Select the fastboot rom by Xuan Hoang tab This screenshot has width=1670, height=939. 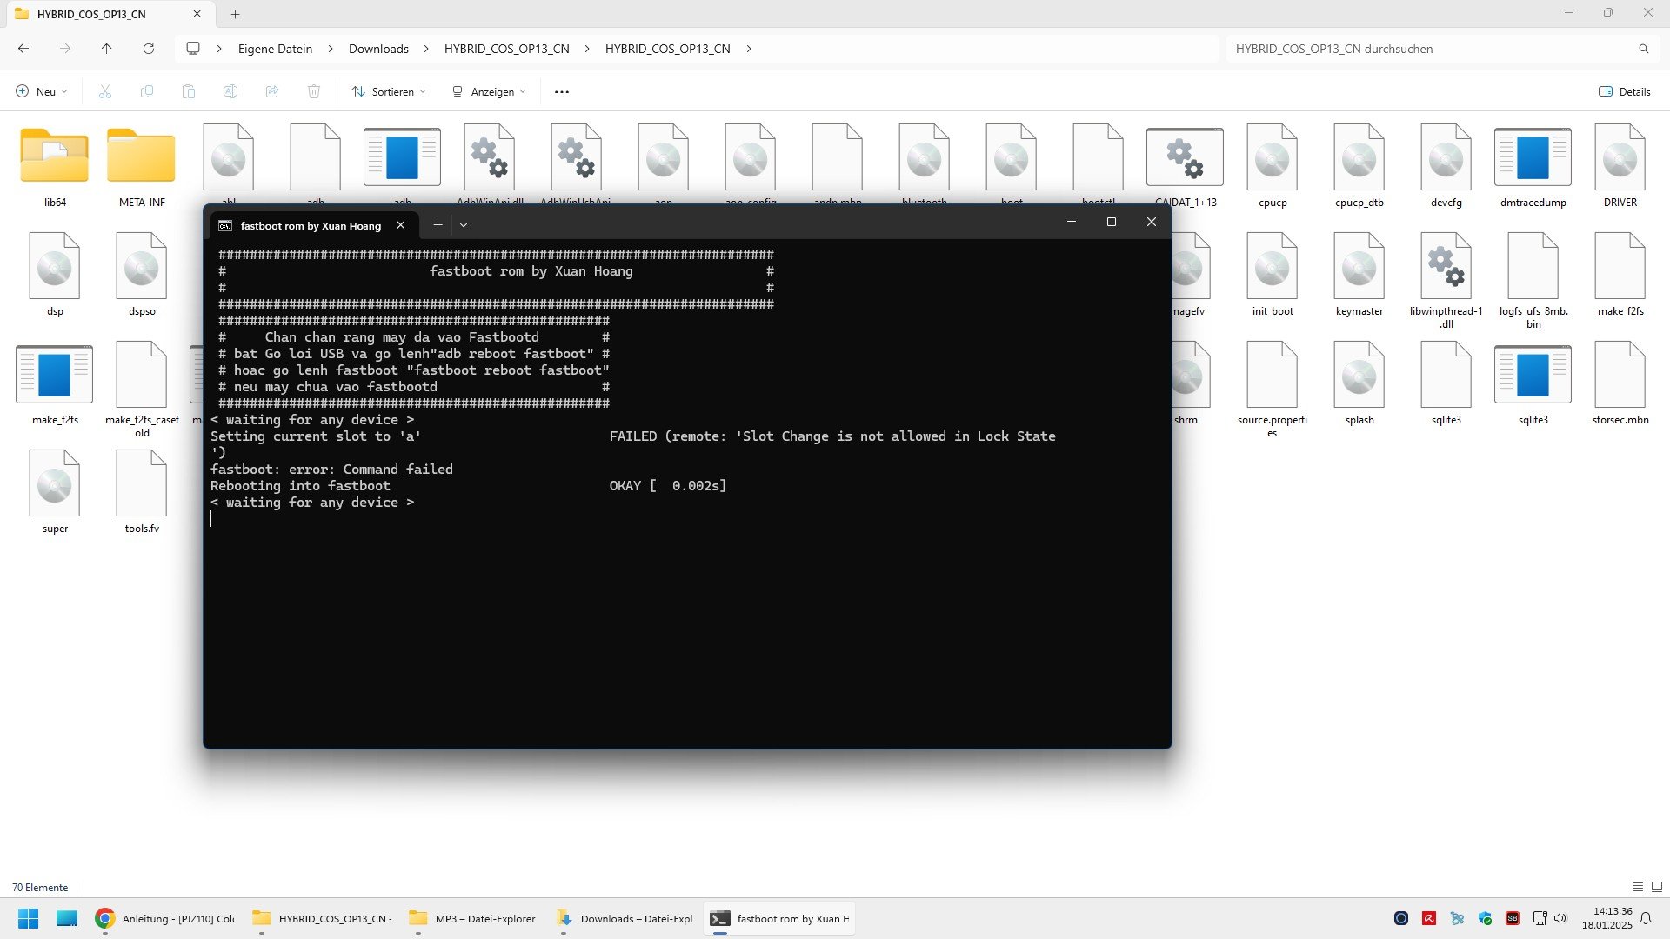click(x=310, y=225)
